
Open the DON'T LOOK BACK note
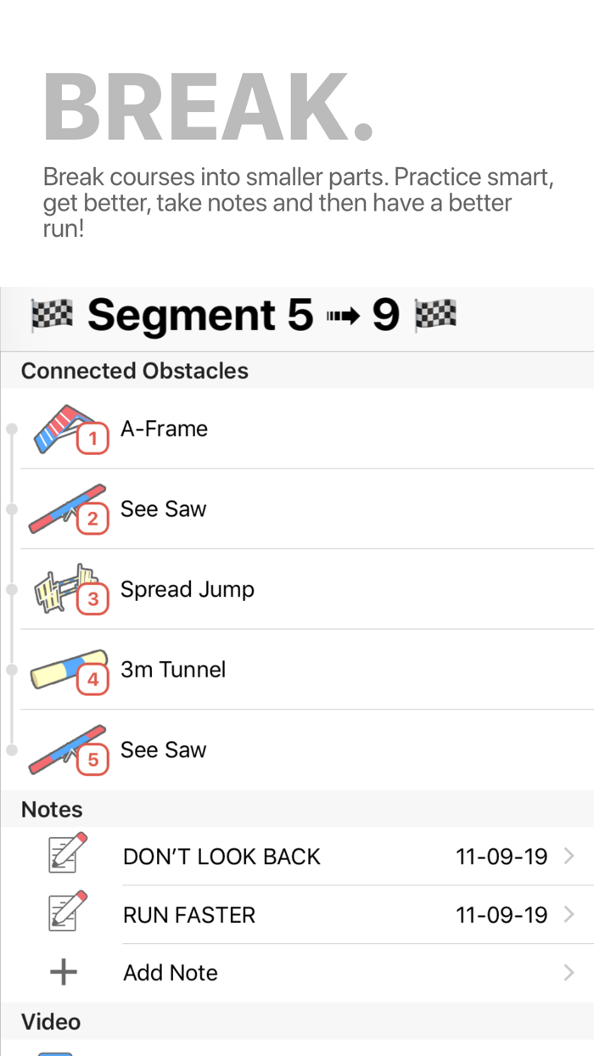(x=221, y=856)
